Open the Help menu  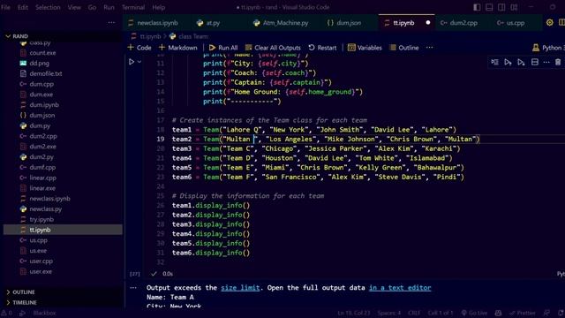(159, 7)
